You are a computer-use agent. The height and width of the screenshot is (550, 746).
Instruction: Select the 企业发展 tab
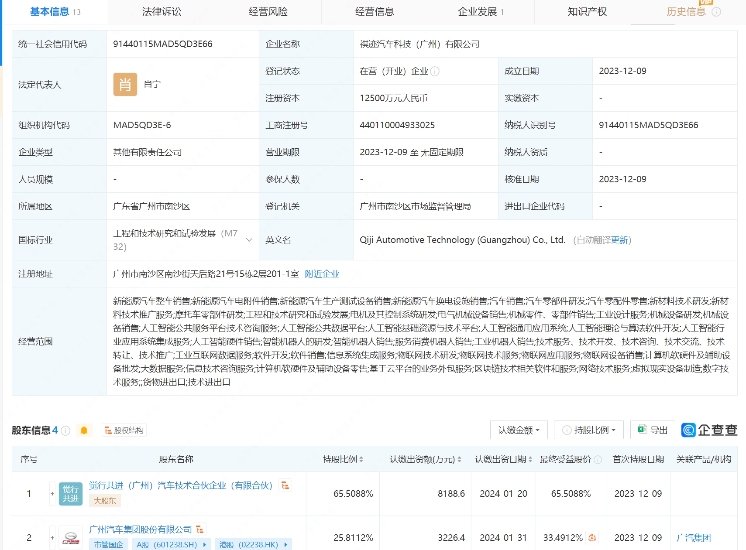481,12
